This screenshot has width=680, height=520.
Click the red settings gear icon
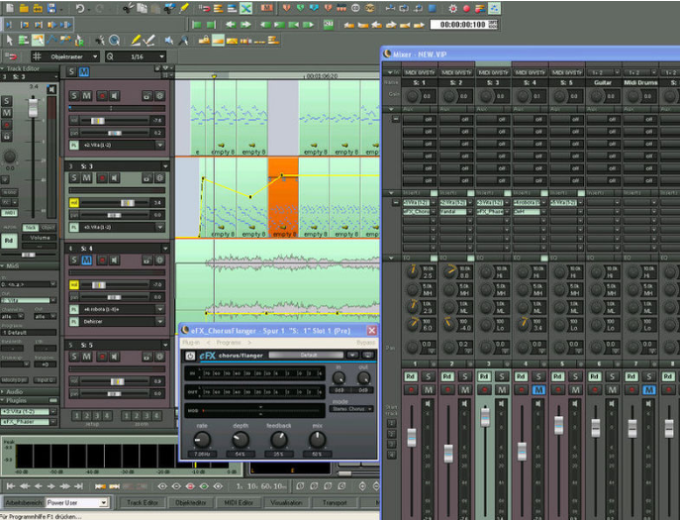coord(453,8)
